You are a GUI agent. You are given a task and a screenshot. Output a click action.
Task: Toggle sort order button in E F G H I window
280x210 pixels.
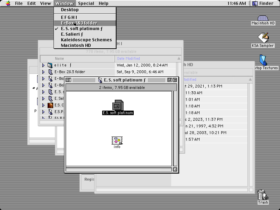(x=179, y=58)
